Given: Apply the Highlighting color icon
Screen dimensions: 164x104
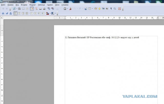Looking at the screenshot, I should pos(48,13).
